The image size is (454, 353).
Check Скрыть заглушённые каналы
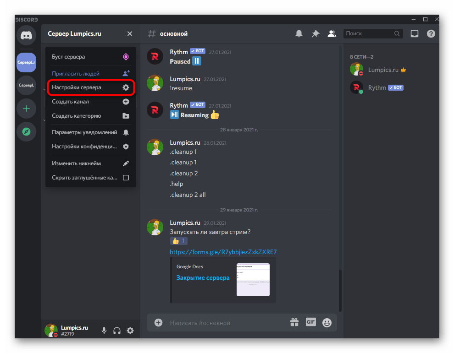(x=126, y=178)
